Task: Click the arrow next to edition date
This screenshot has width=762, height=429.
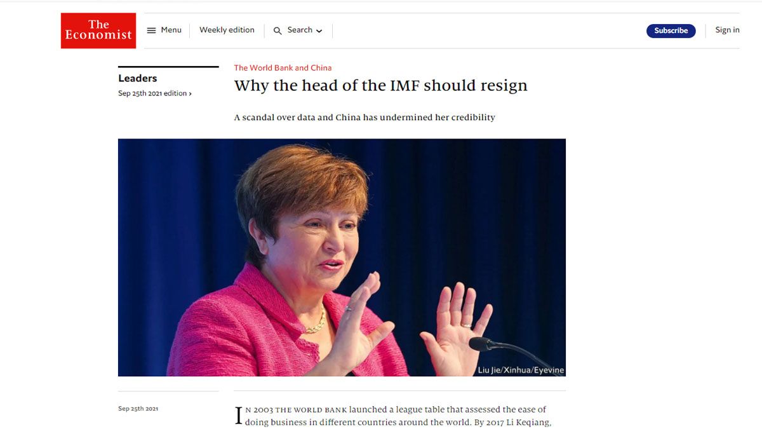Action: [190, 94]
